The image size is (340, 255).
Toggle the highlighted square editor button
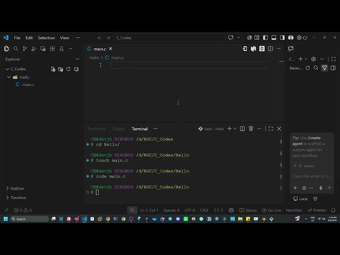point(262,49)
